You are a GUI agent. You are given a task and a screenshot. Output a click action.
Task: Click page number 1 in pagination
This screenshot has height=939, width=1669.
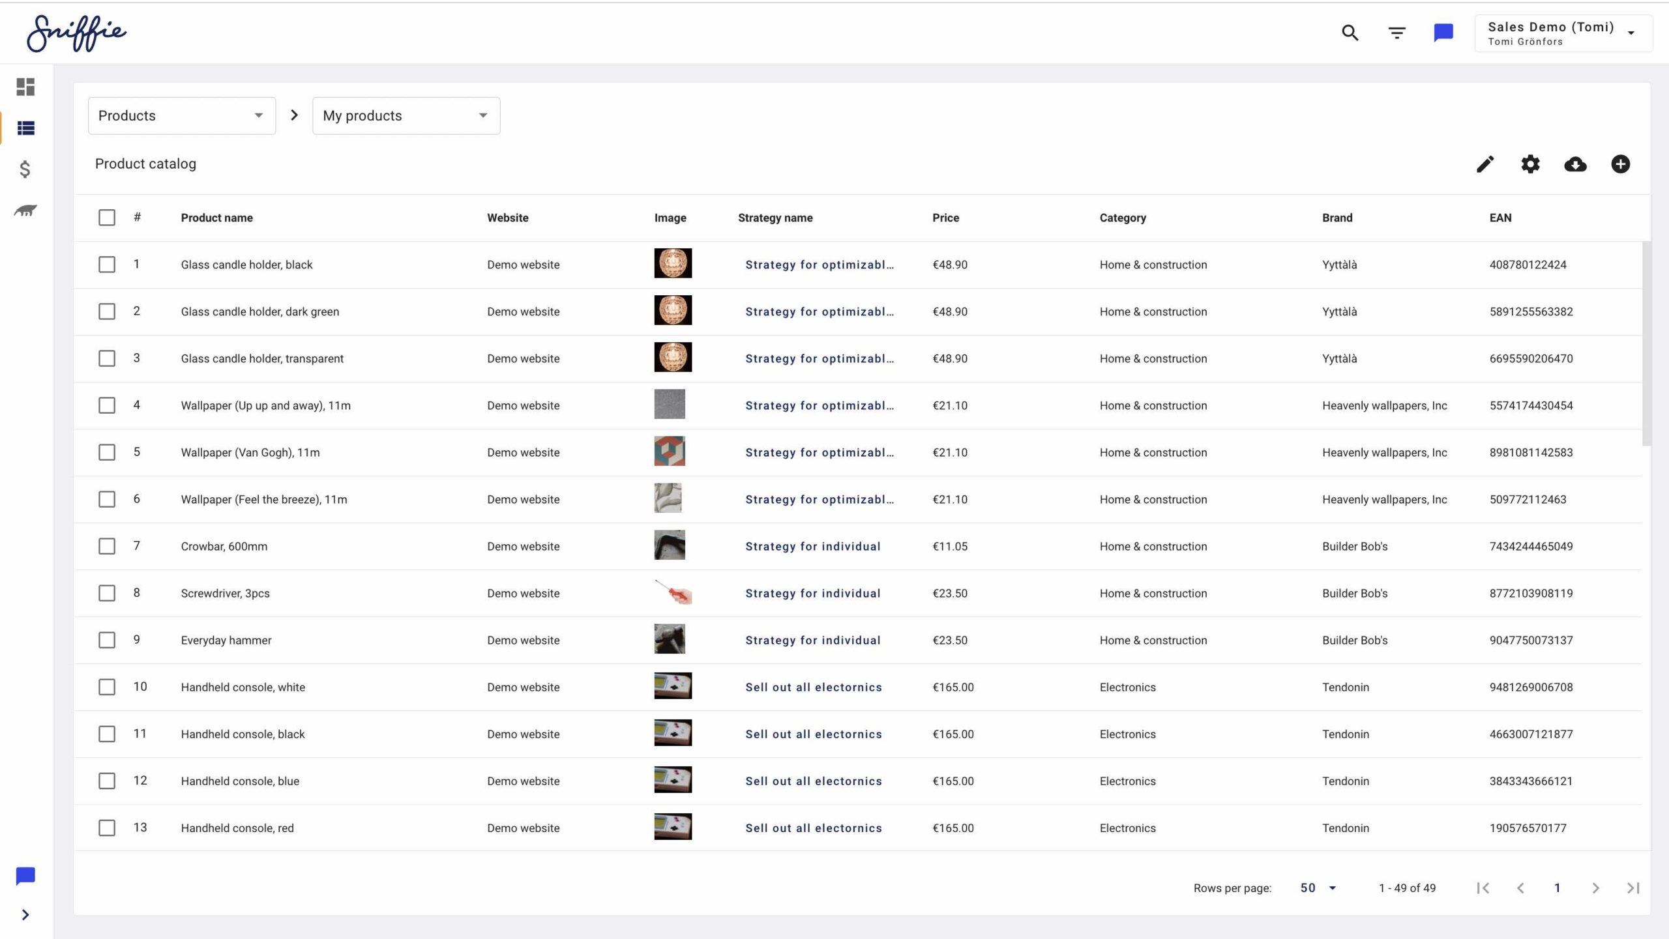pyautogui.click(x=1558, y=888)
